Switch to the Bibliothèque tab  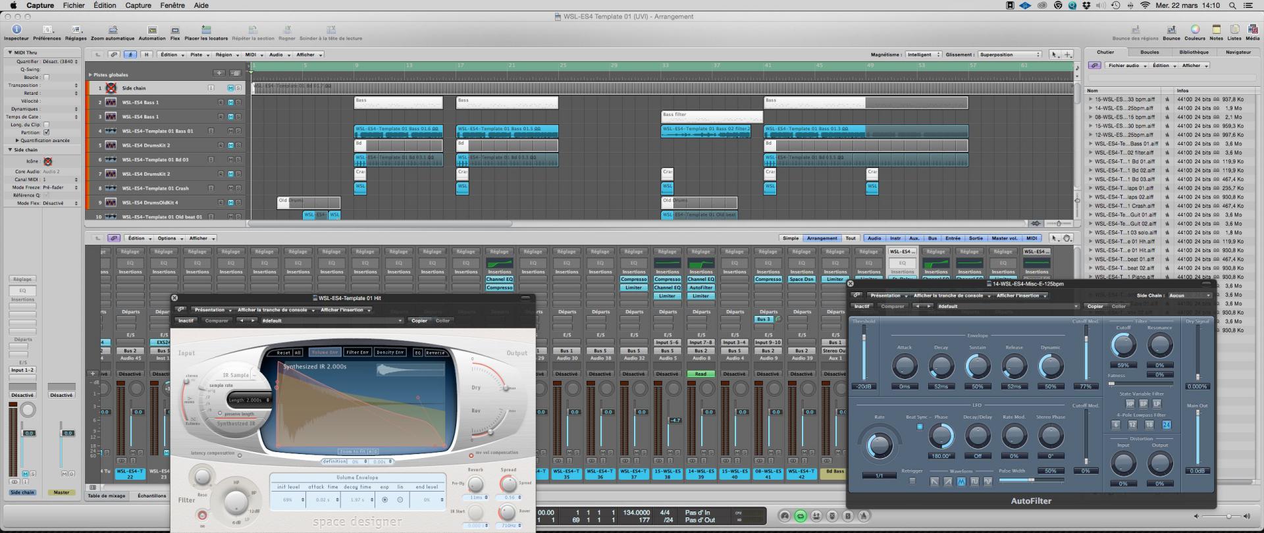point(1194,52)
